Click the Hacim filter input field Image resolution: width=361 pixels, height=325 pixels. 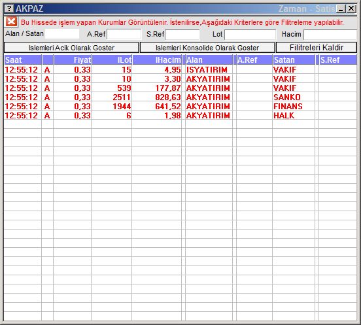(x=330, y=35)
